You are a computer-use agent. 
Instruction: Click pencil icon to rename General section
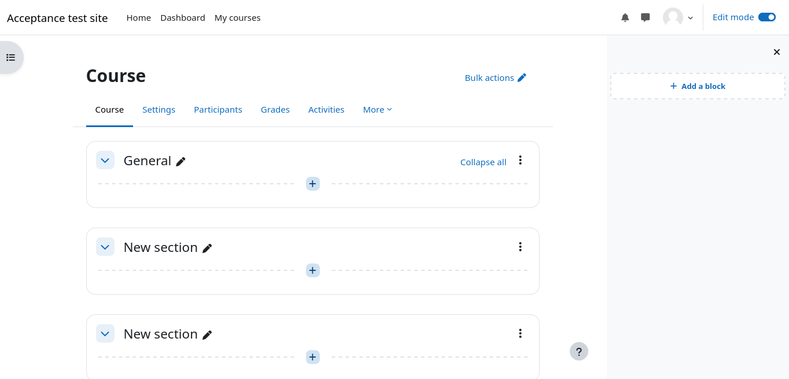click(181, 162)
